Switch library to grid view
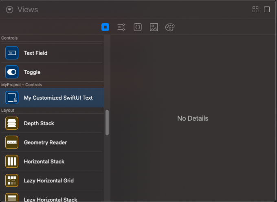The width and height of the screenshot is (277, 202). click(255, 9)
